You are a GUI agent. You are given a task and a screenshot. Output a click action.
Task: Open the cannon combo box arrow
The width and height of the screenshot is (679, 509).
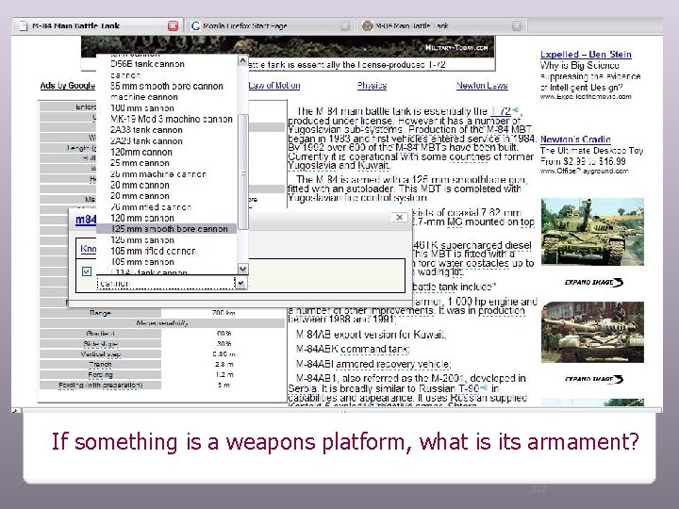[x=241, y=283]
